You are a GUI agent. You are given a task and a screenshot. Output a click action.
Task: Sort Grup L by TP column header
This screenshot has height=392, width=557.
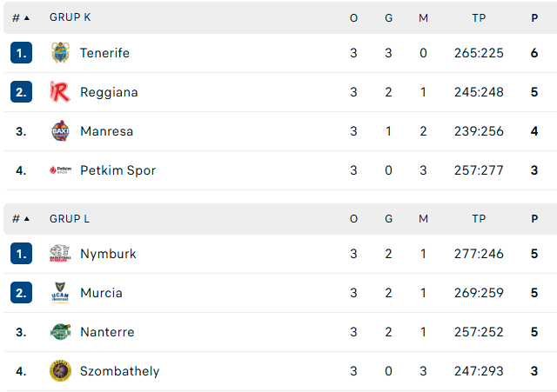(x=479, y=218)
